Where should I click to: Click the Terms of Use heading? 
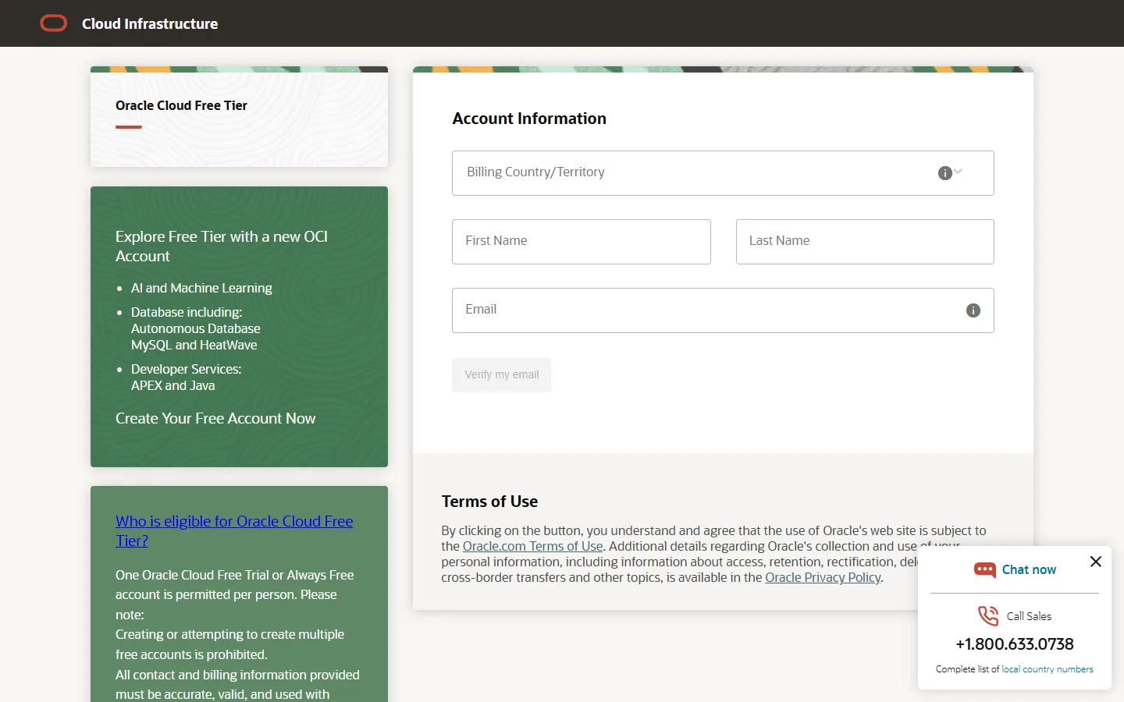pos(489,502)
